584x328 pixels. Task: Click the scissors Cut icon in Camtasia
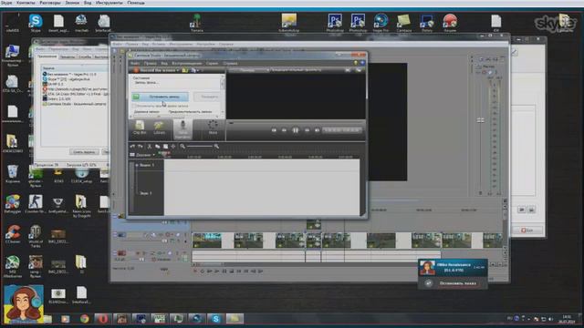[x=150, y=147]
